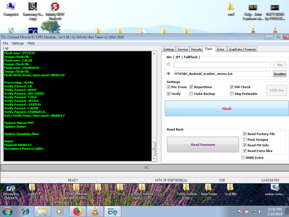Click the MTK-Pro button
The width and height of the screenshot is (289, 217).
point(277,90)
